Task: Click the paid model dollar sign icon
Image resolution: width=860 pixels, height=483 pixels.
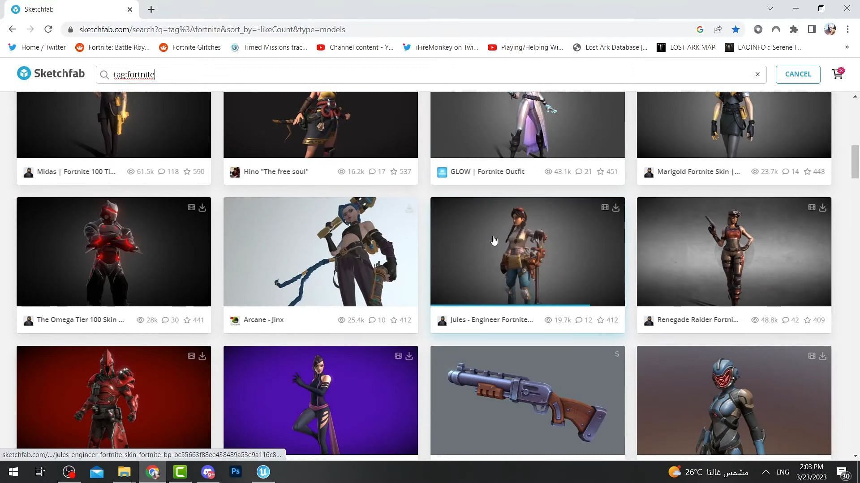Action: coord(617,356)
